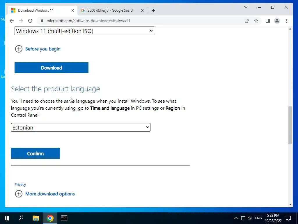Click the scrollbar down arrow
298x224 pixels.
click(x=290, y=204)
